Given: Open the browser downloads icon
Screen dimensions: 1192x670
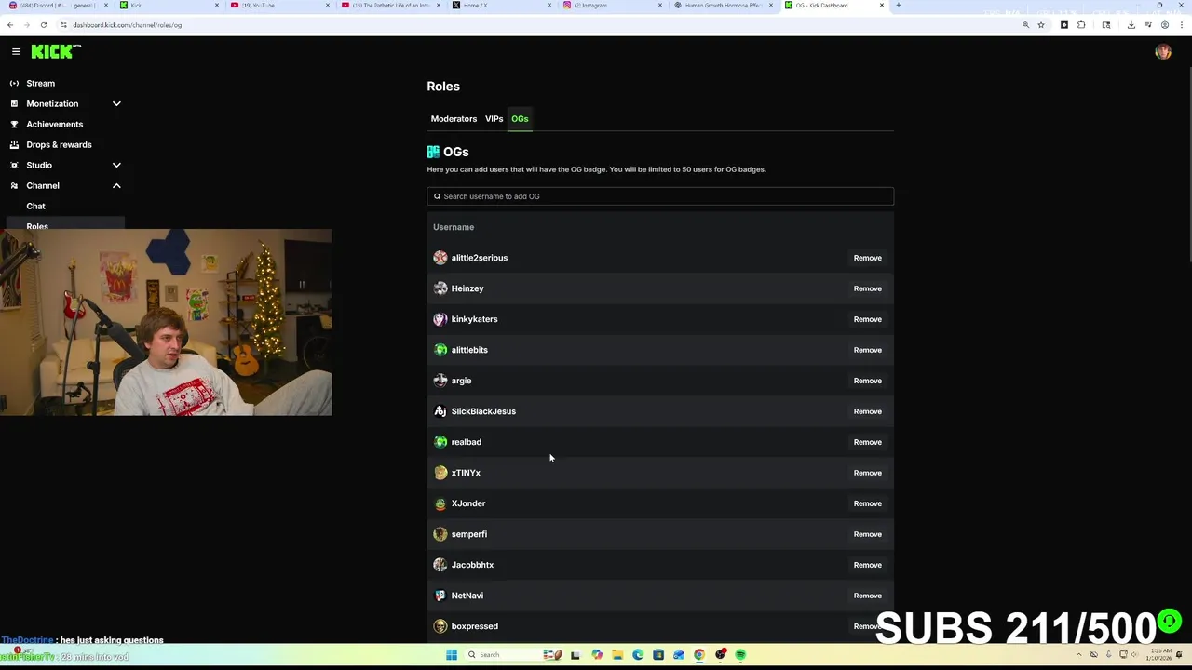Looking at the screenshot, I should [1131, 25].
